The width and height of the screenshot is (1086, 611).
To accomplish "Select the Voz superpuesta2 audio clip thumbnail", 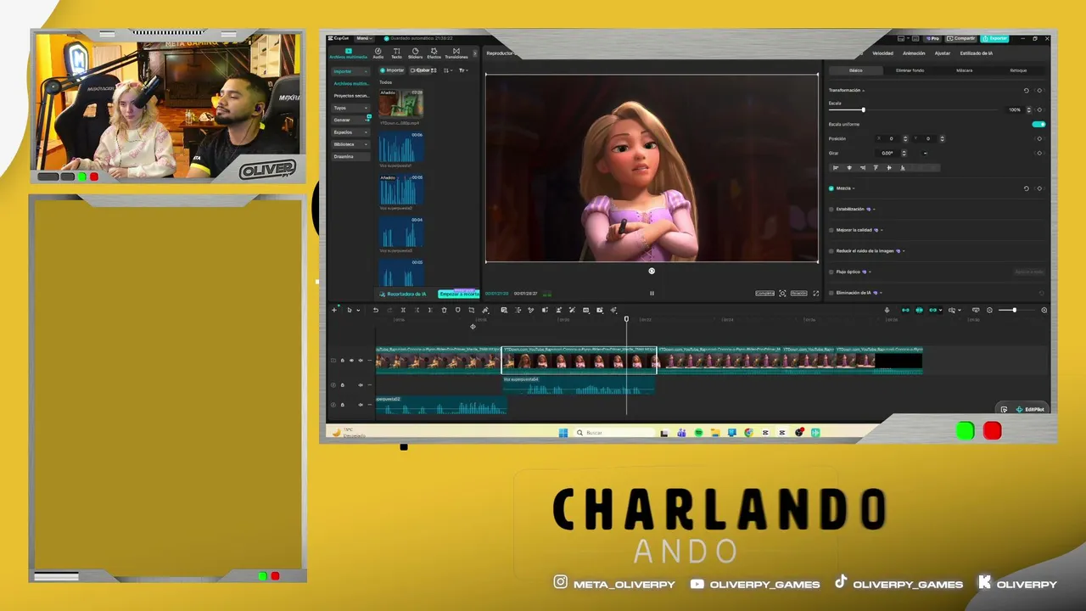I will tap(400, 189).
